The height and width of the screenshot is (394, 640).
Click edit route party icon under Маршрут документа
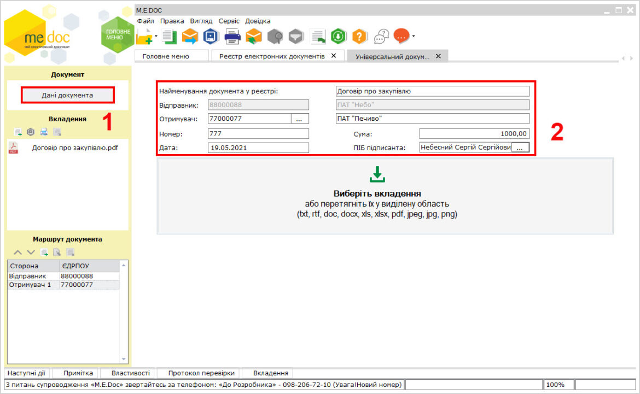(57, 252)
